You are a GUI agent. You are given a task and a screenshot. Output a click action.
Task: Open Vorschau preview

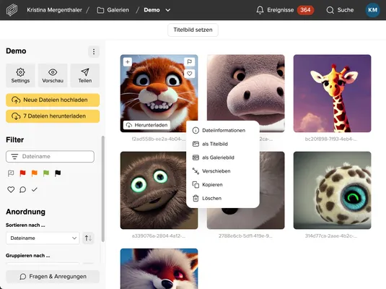tap(53, 75)
